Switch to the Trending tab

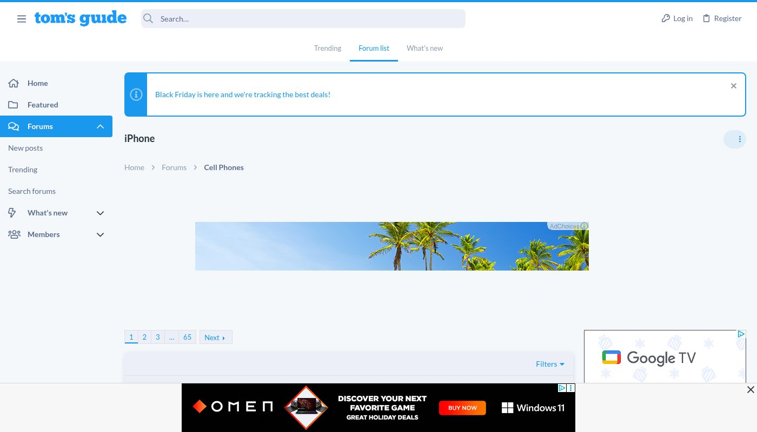328,48
